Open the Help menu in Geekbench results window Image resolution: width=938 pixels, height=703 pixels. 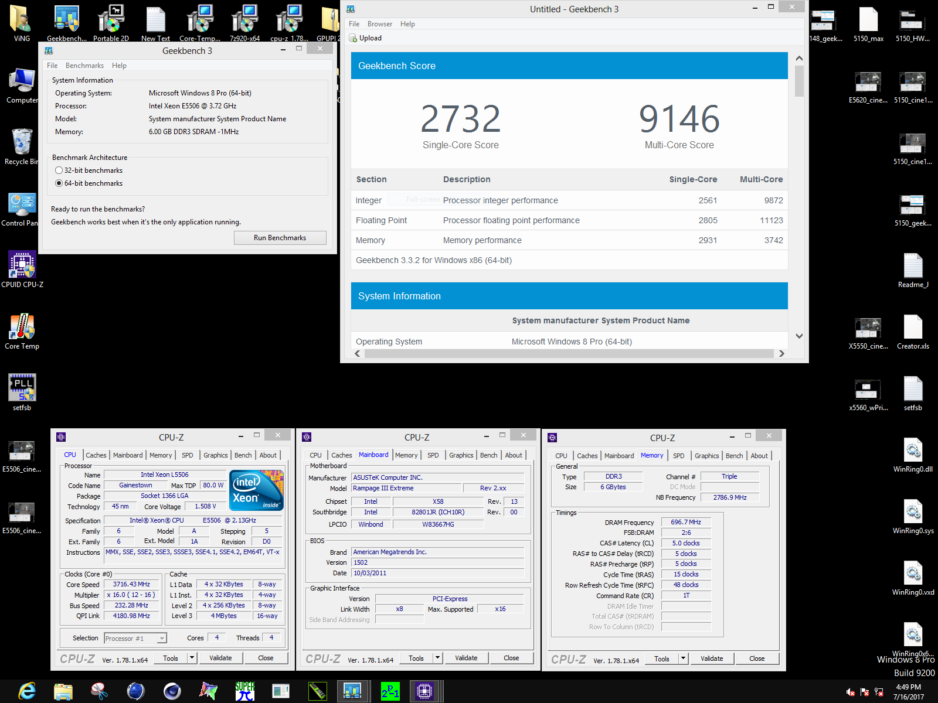click(x=407, y=24)
